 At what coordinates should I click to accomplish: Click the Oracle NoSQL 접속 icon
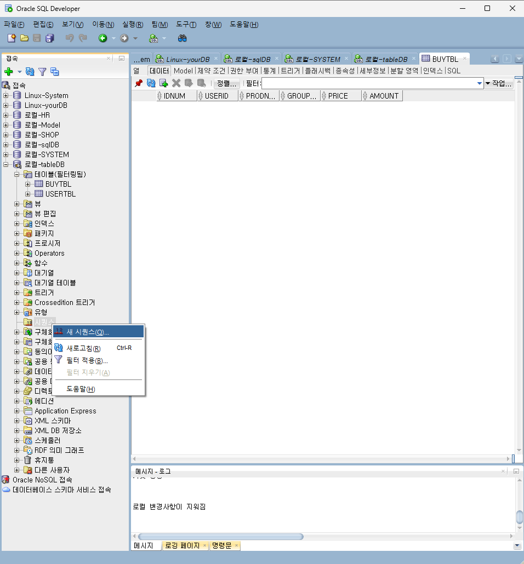pos(5,480)
